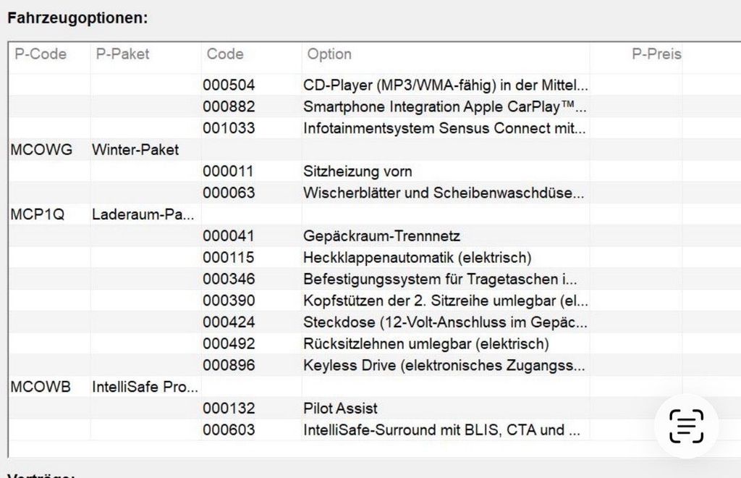Select Rücksitzlehnen umlegbar (elektrisch) row
The image size is (741, 478).
pos(374,344)
